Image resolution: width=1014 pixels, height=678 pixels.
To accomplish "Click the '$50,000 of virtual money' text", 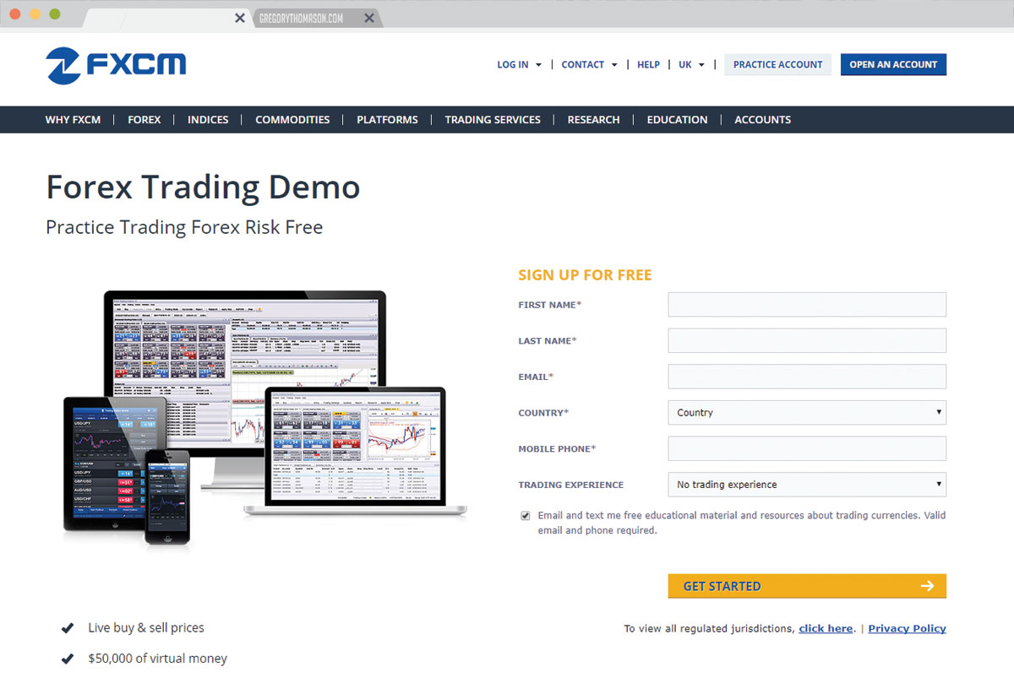I will 158,659.
